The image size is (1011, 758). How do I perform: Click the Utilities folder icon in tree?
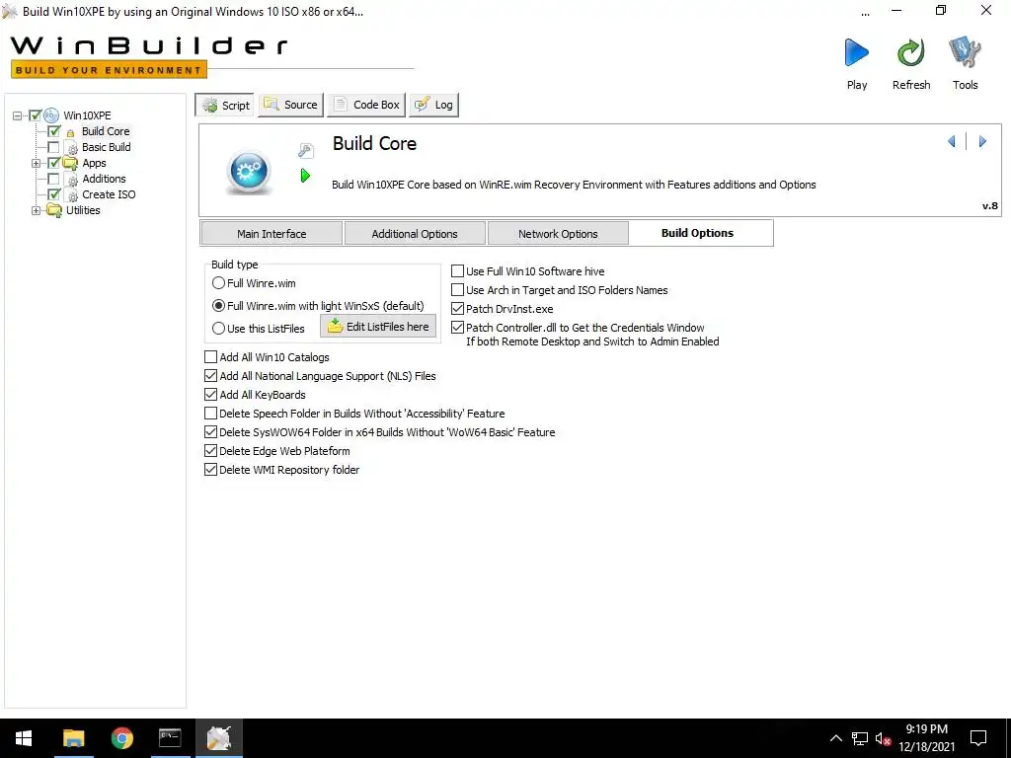(x=55, y=210)
